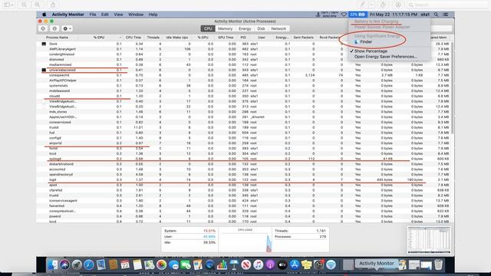Screen dimensions: 491x276
Task: Sort by the Idle Wake Ups column
Action: tap(177, 38)
